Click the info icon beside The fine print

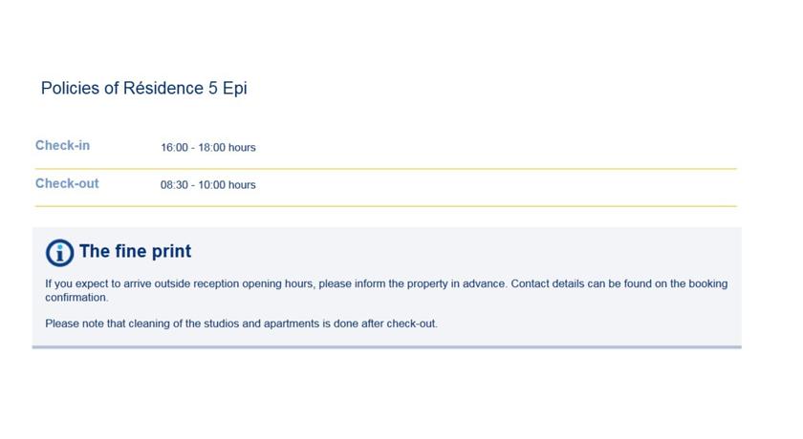tap(59, 253)
